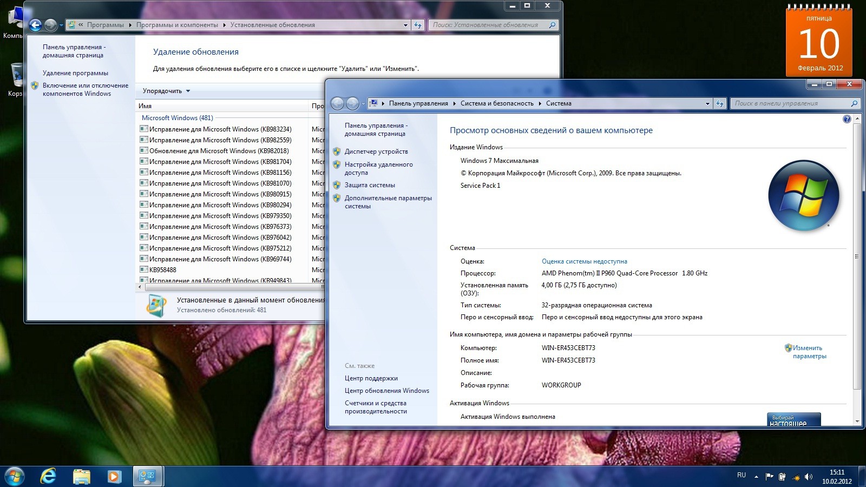
Task: Open 'Центр поддержки' link
Action: pos(371,378)
